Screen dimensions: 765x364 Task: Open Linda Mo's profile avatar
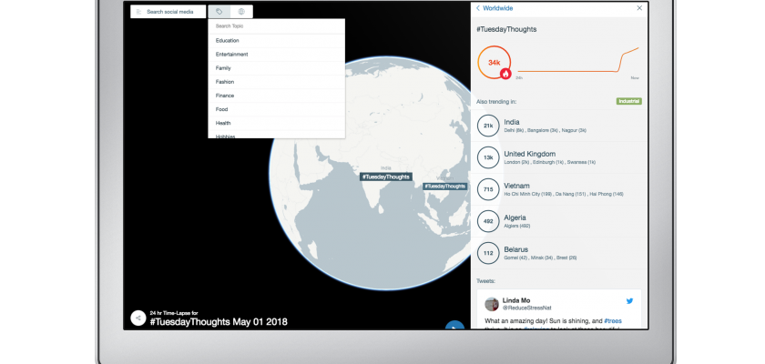[x=492, y=304]
